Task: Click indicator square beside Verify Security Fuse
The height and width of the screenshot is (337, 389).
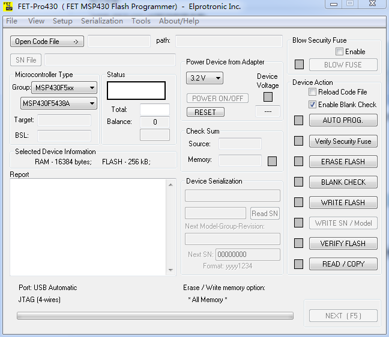Action: 298,141
